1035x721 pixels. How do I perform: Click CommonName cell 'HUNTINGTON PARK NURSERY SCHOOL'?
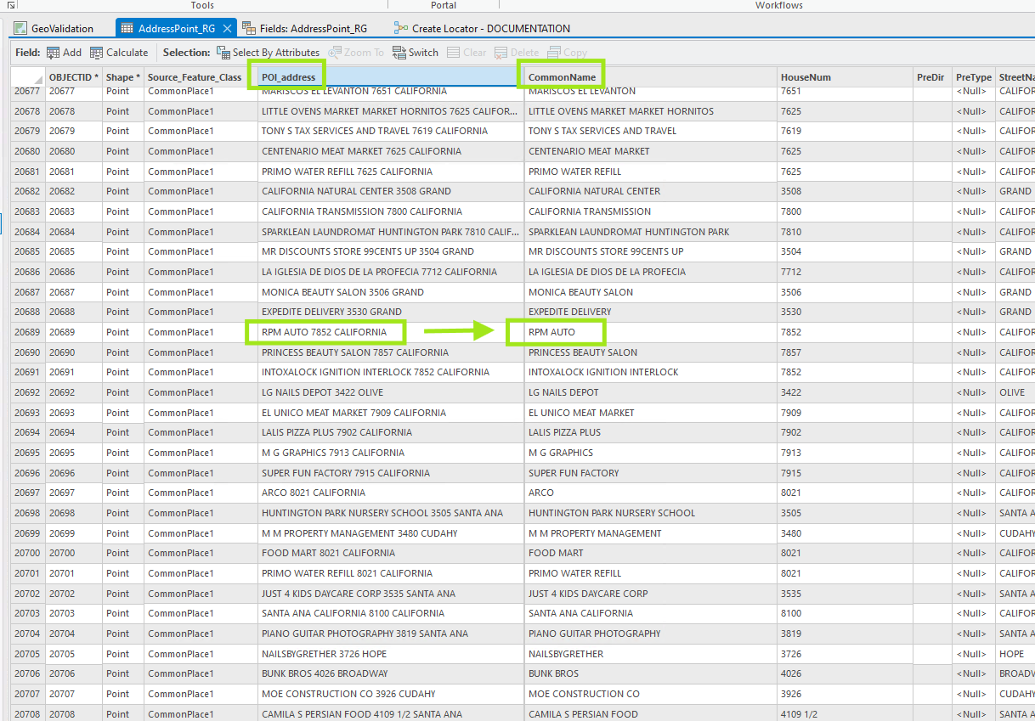coord(650,513)
